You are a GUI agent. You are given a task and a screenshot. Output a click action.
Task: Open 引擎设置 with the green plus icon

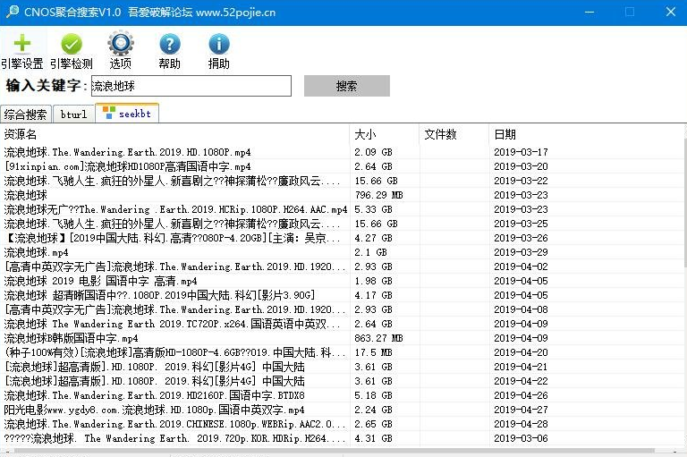(22, 45)
